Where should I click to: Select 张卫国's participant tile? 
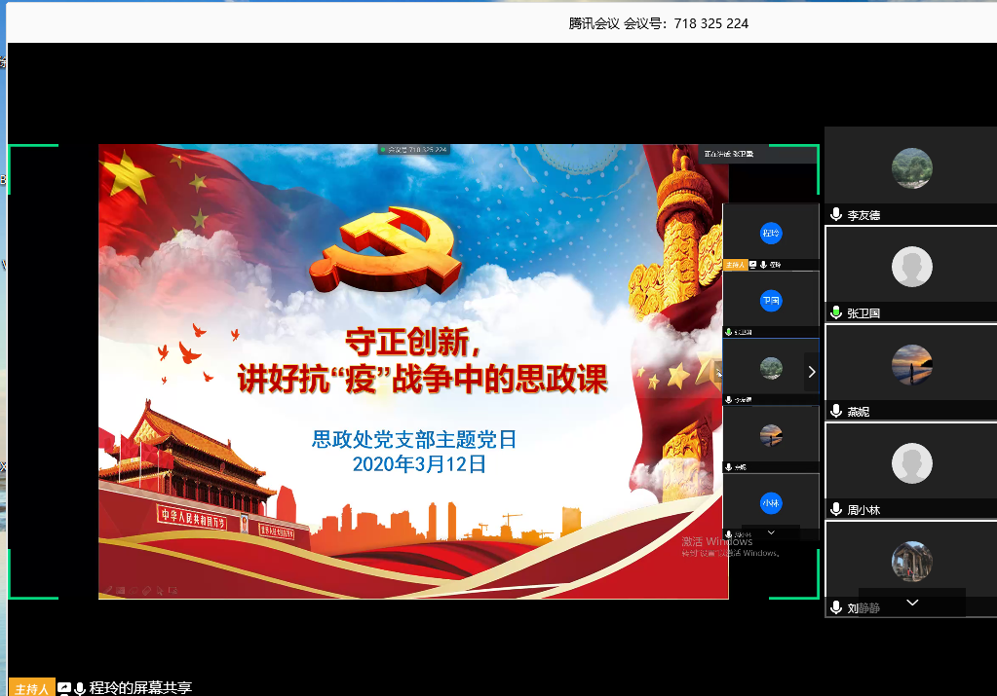click(x=911, y=266)
